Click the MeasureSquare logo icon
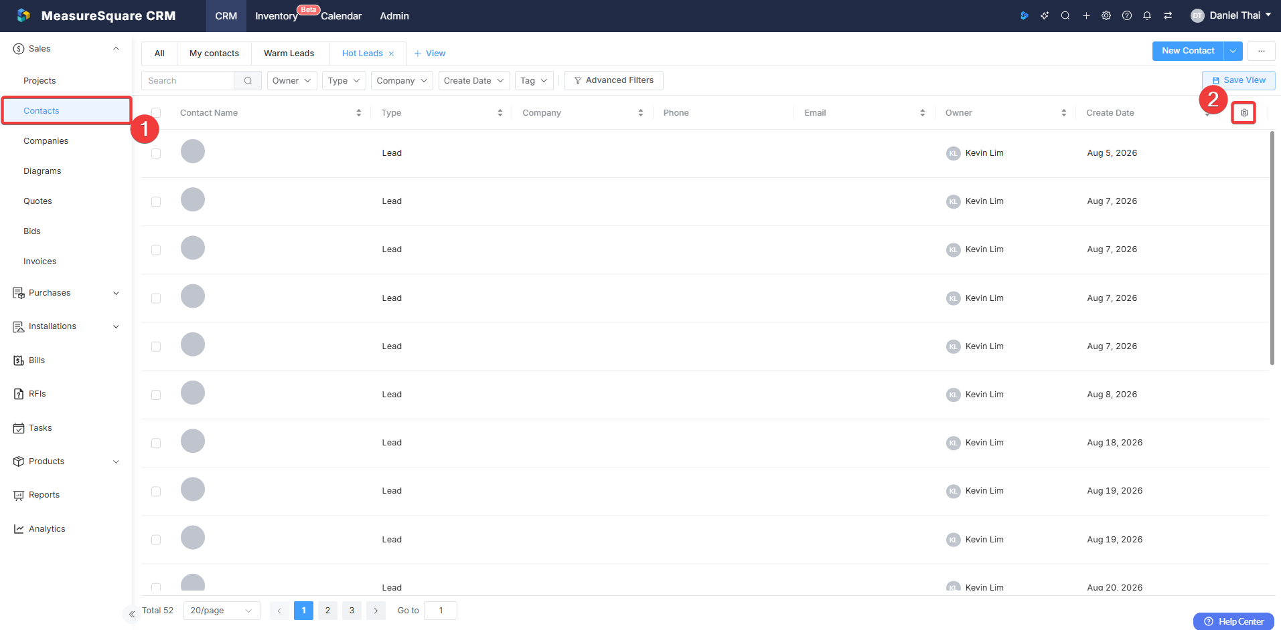Image resolution: width=1281 pixels, height=630 pixels. point(23,15)
